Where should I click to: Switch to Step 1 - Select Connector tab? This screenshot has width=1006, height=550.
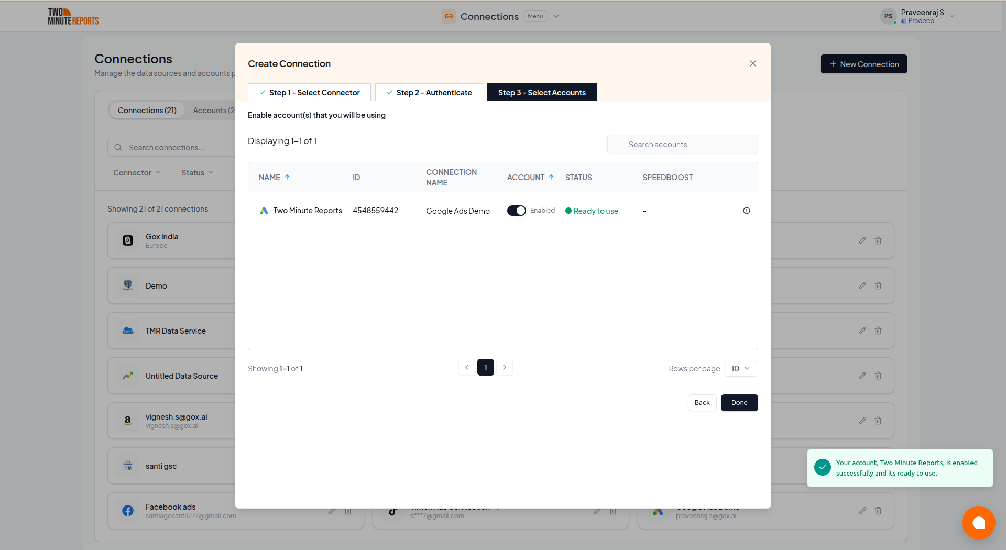(309, 92)
